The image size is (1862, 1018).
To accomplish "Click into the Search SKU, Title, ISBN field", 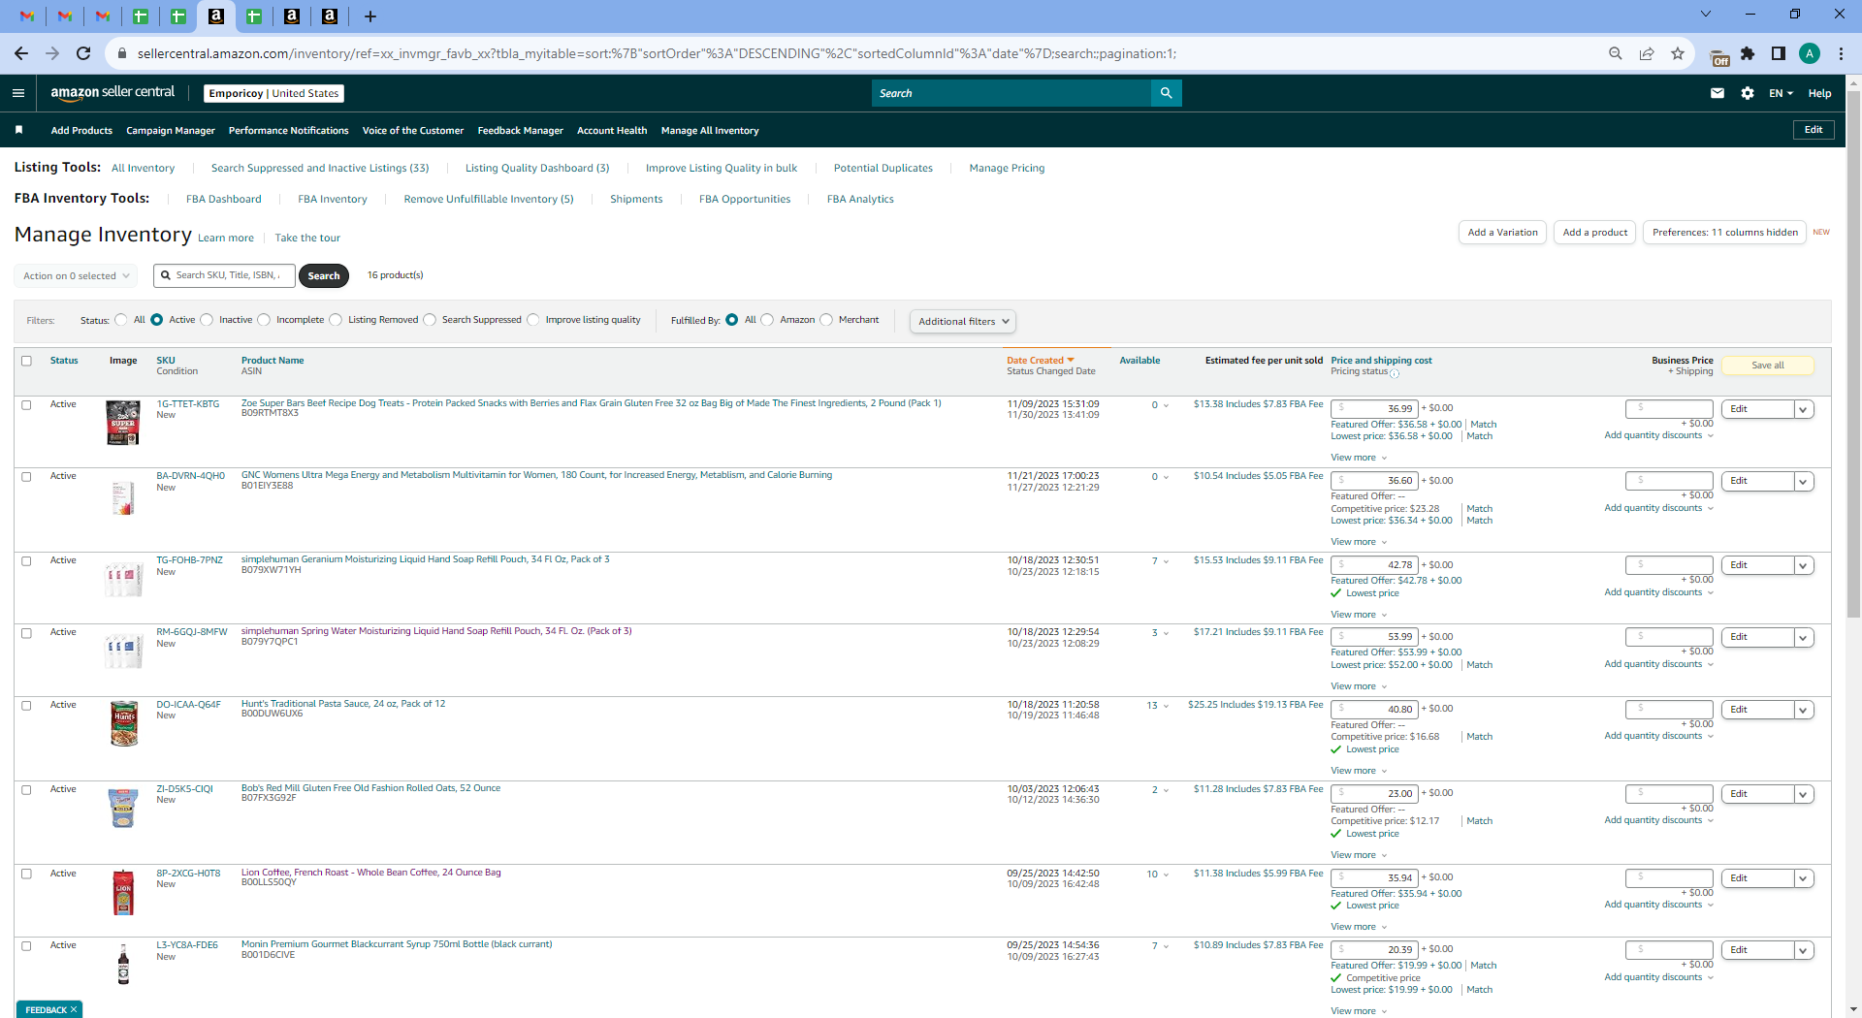I will [225, 276].
